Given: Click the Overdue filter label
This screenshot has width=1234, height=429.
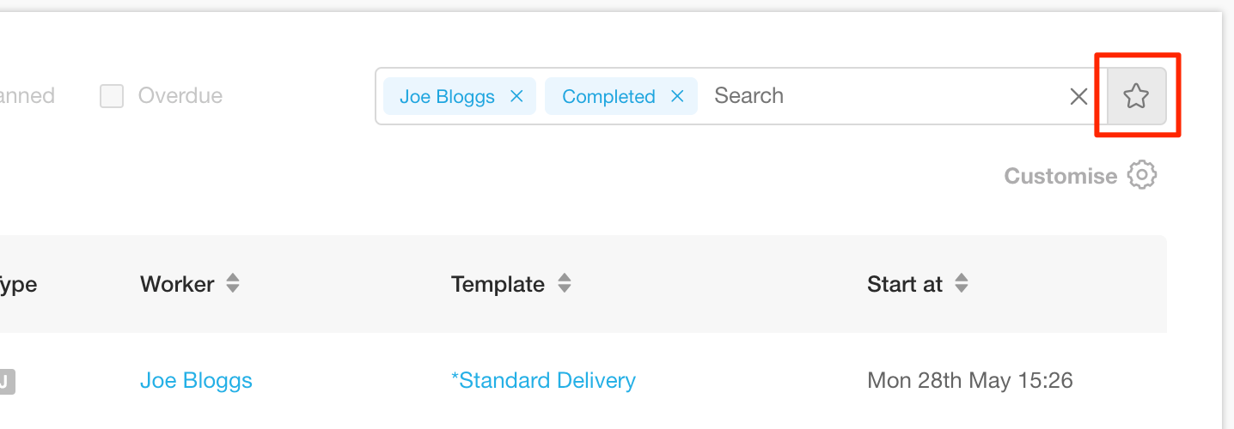Looking at the screenshot, I should point(180,96).
